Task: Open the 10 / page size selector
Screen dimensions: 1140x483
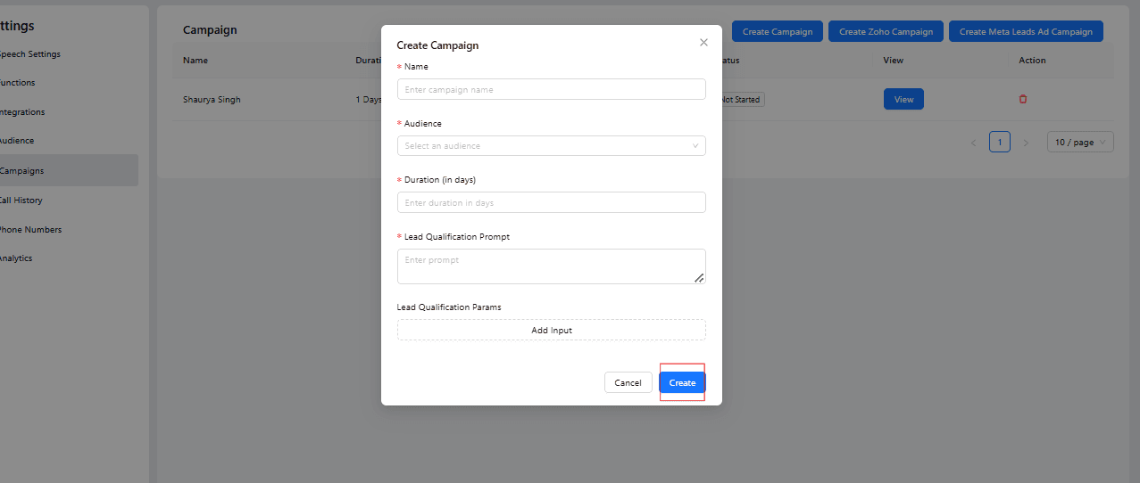Action: [1079, 143]
